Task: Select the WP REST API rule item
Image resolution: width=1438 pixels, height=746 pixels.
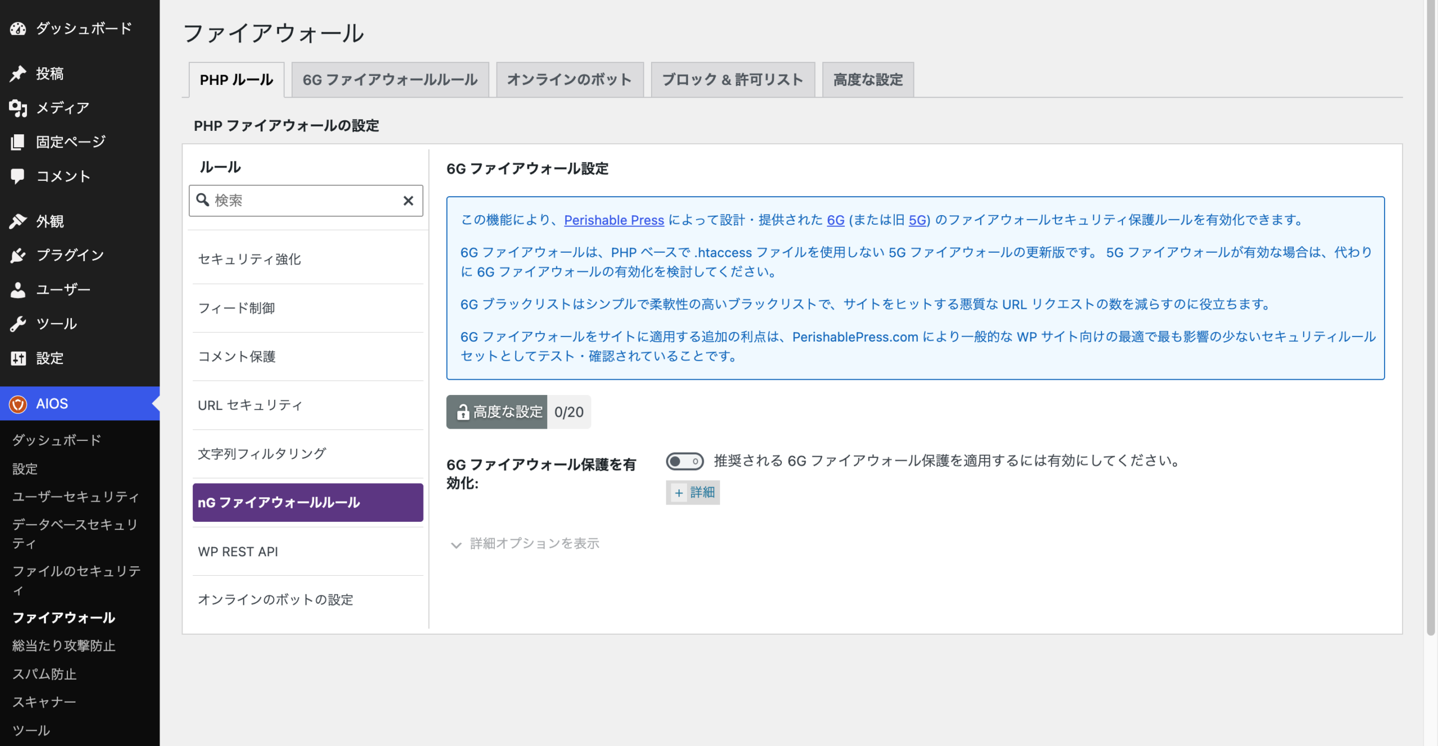Action: [x=308, y=552]
